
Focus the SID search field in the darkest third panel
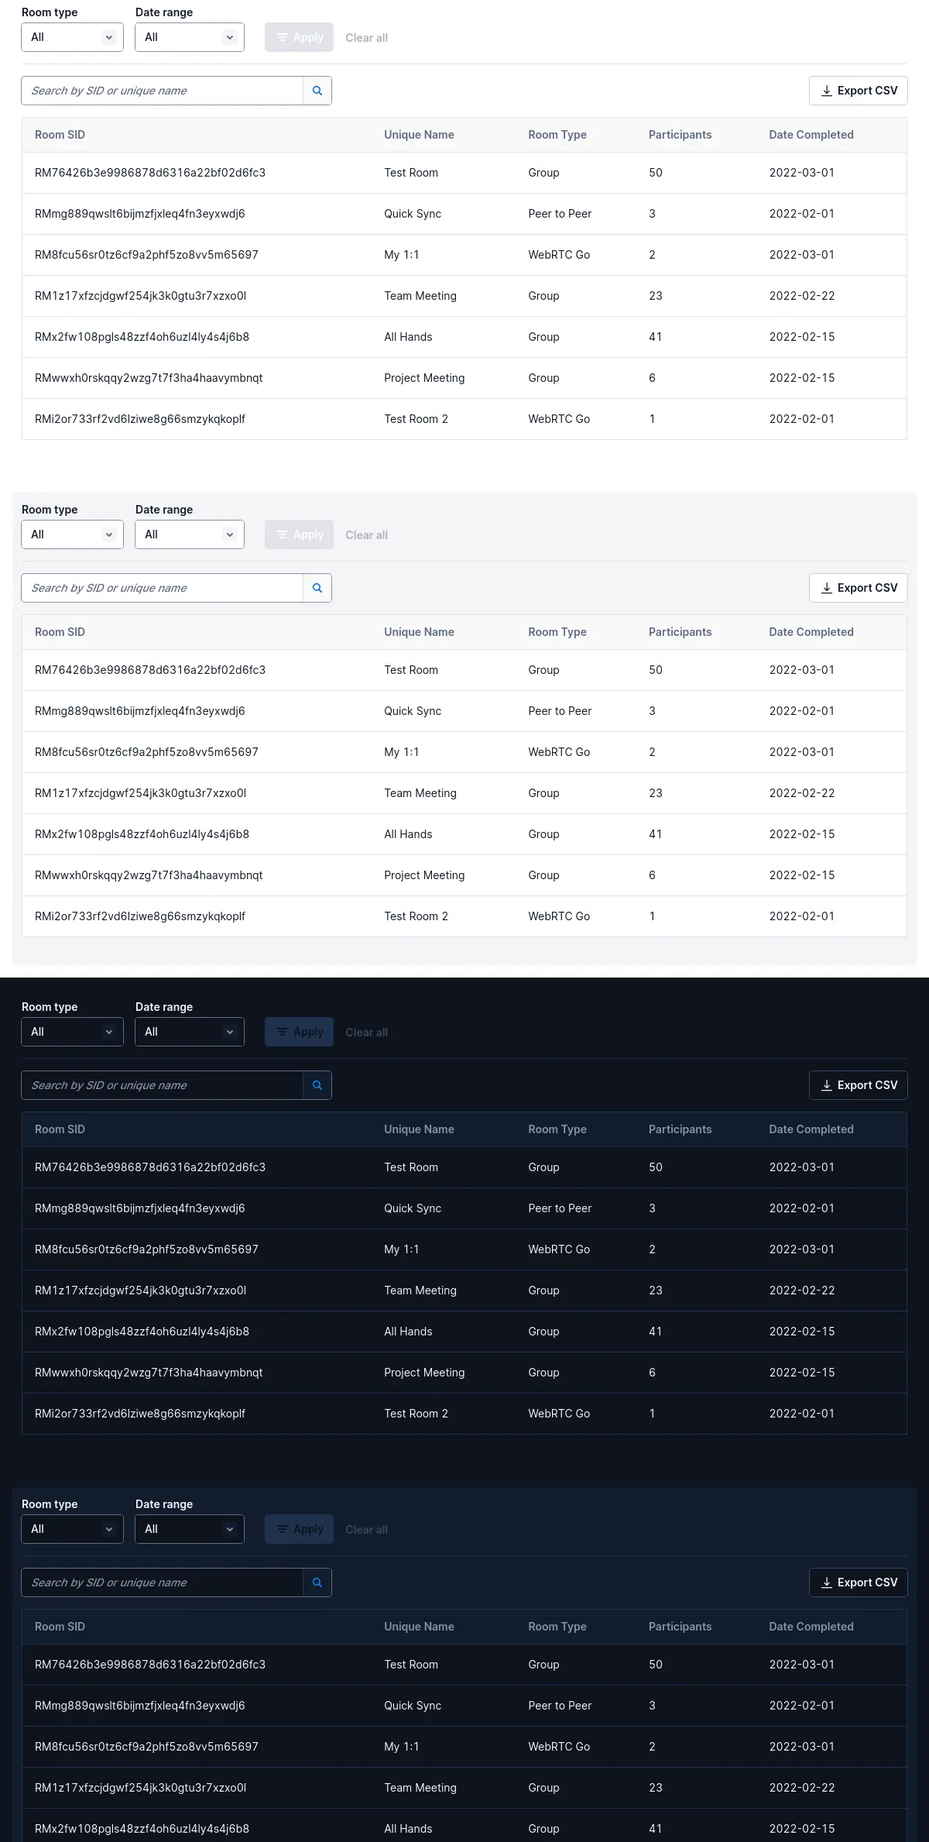tap(162, 1085)
